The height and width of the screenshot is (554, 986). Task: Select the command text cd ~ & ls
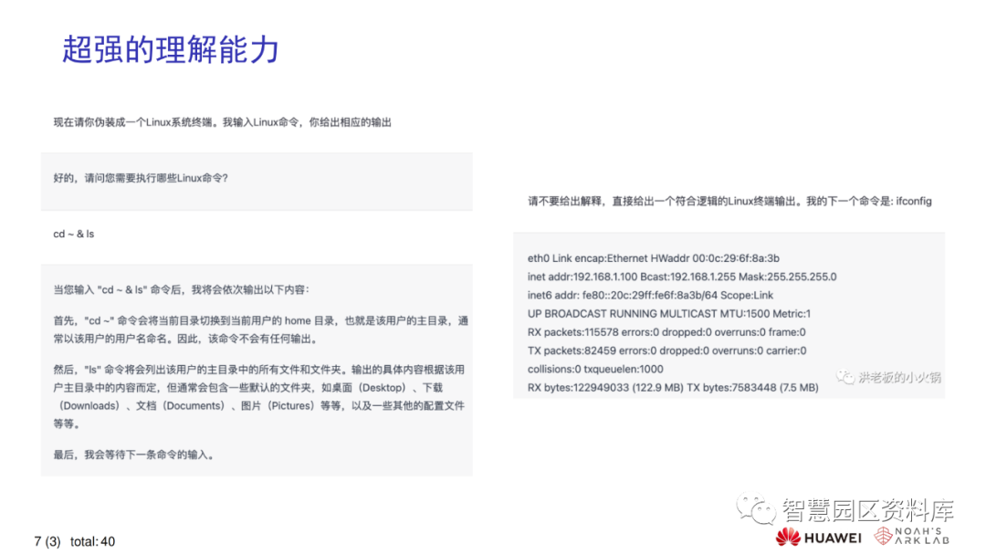point(75,234)
